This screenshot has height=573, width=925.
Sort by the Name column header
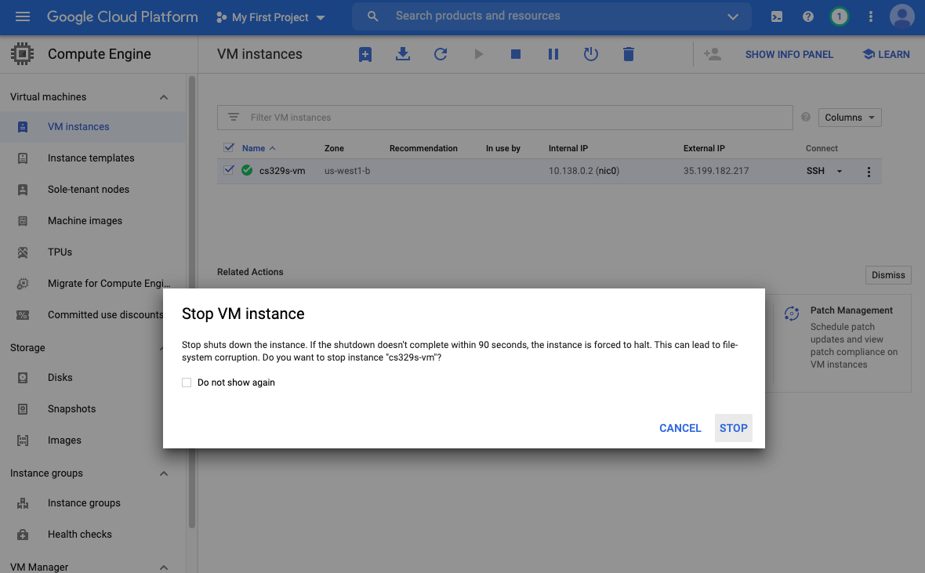click(x=259, y=148)
